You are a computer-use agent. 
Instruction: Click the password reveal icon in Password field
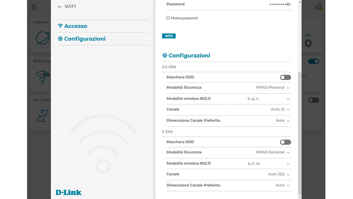pyautogui.click(x=288, y=4)
